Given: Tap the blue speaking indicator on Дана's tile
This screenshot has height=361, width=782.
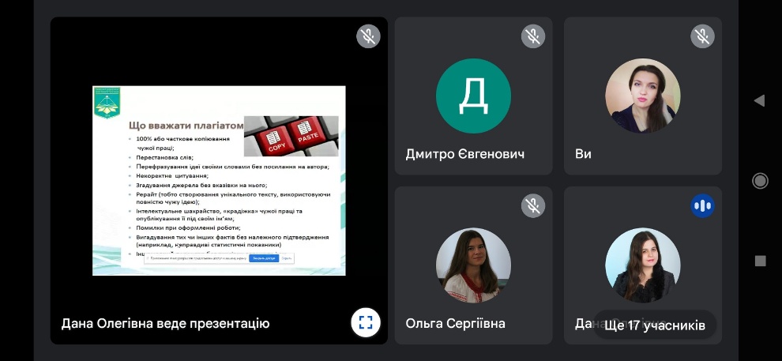Looking at the screenshot, I should click(703, 205).
